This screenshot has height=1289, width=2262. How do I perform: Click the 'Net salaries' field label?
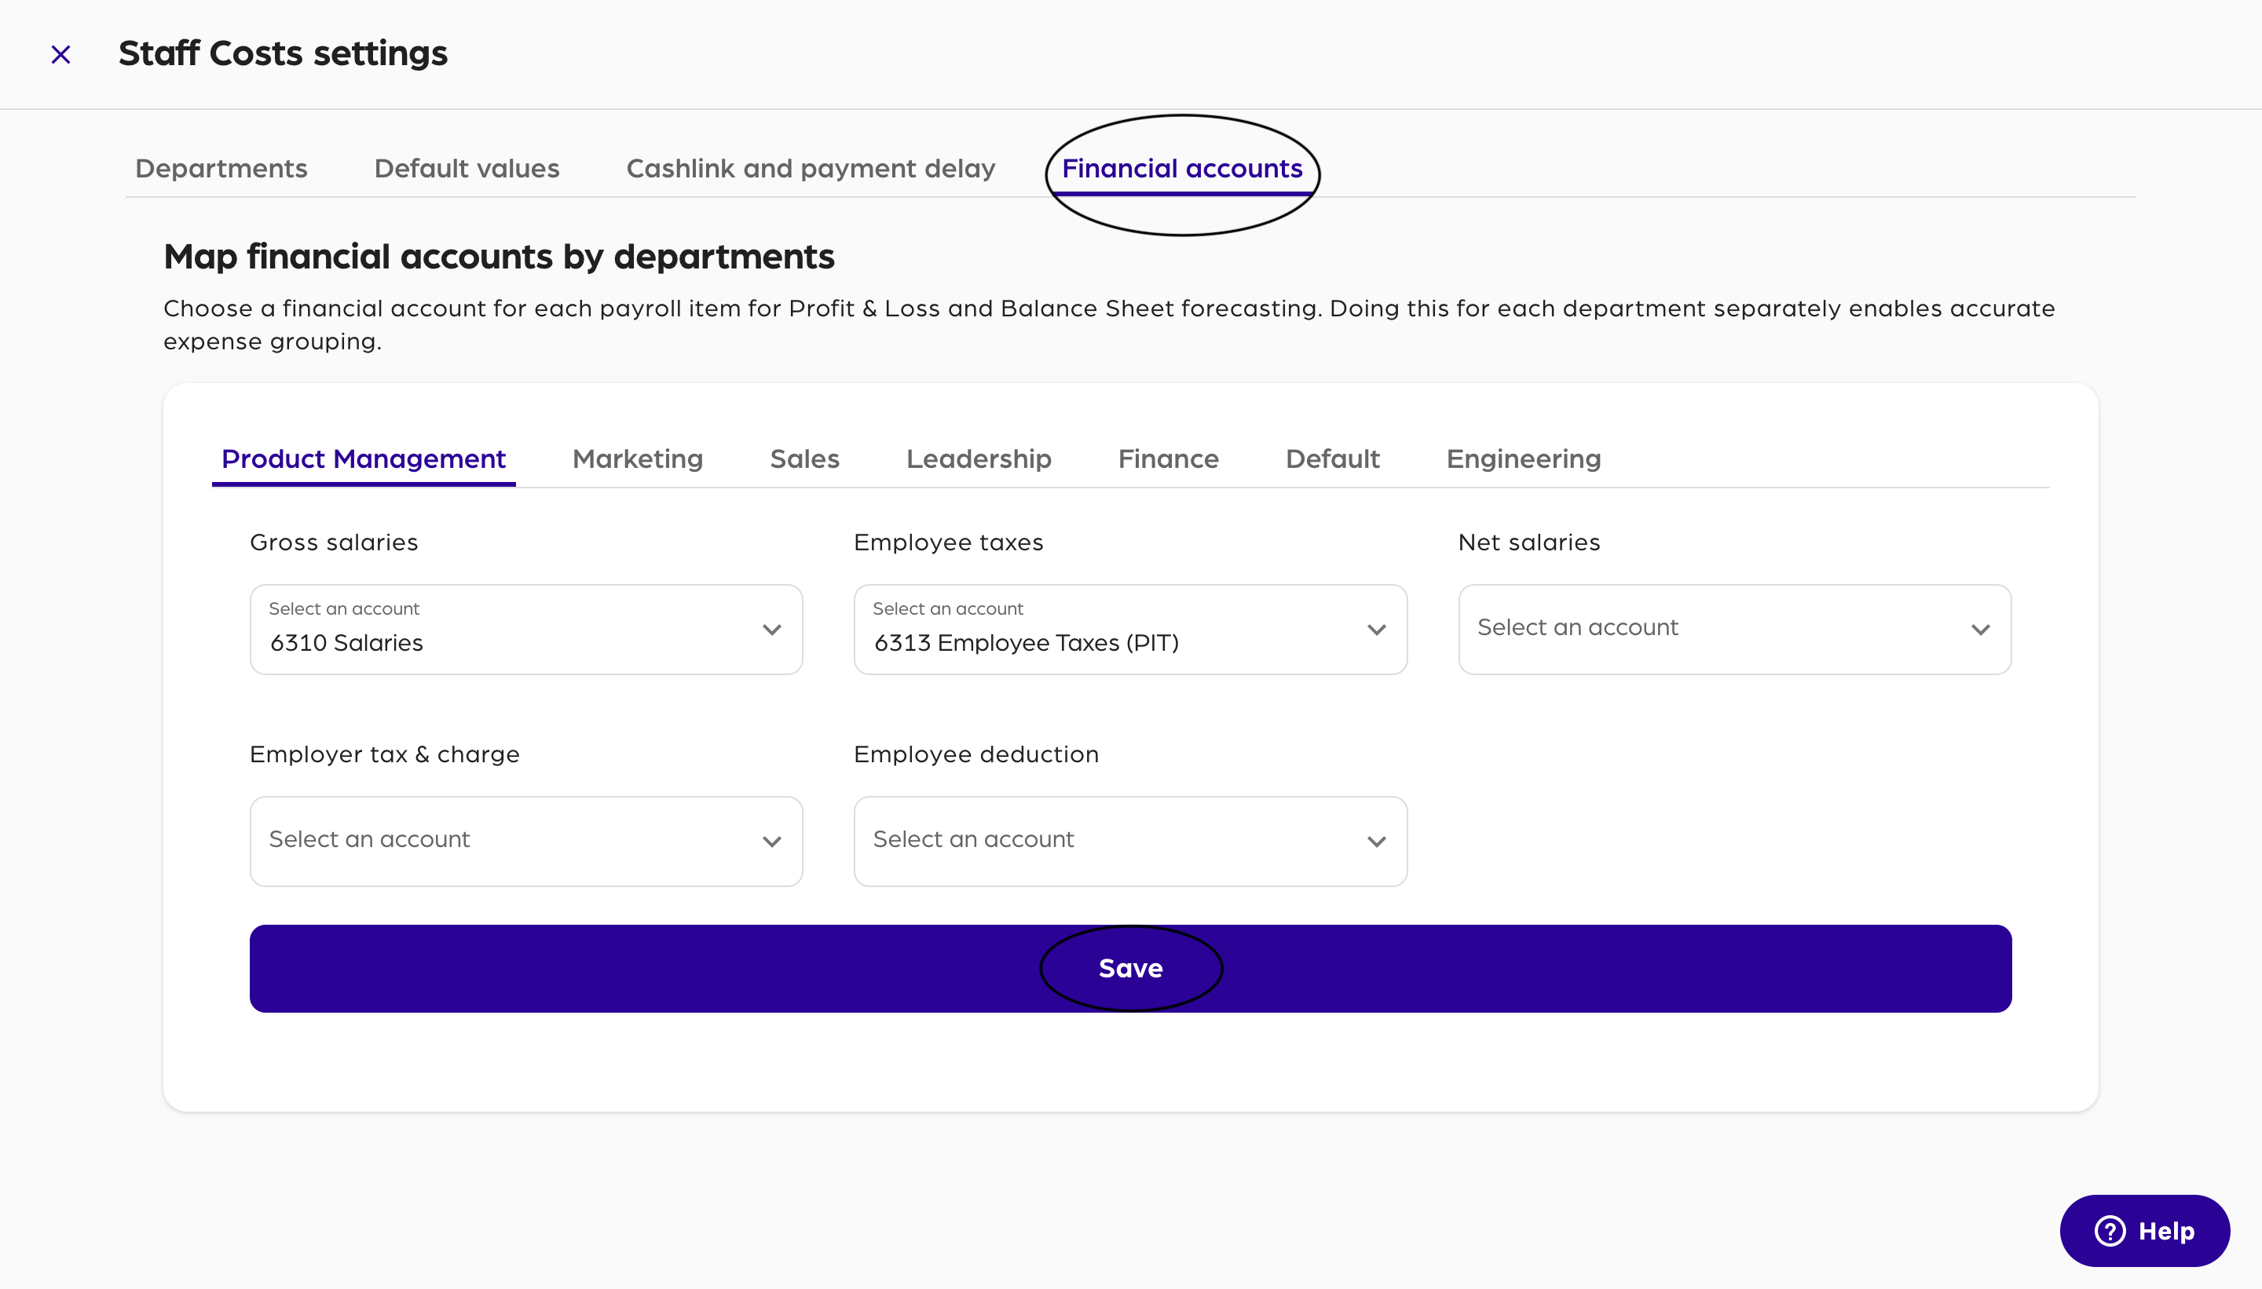tap(1529, 542)
